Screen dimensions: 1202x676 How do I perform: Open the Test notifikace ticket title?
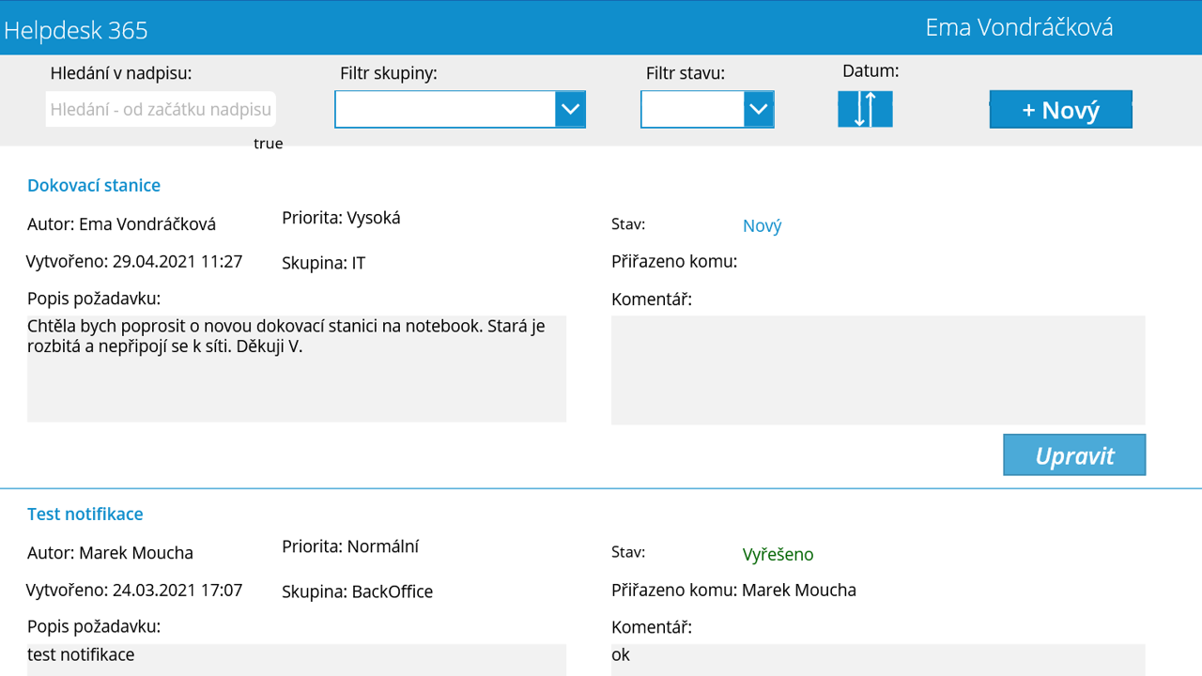pyautogui.click(x=85, y=514)
